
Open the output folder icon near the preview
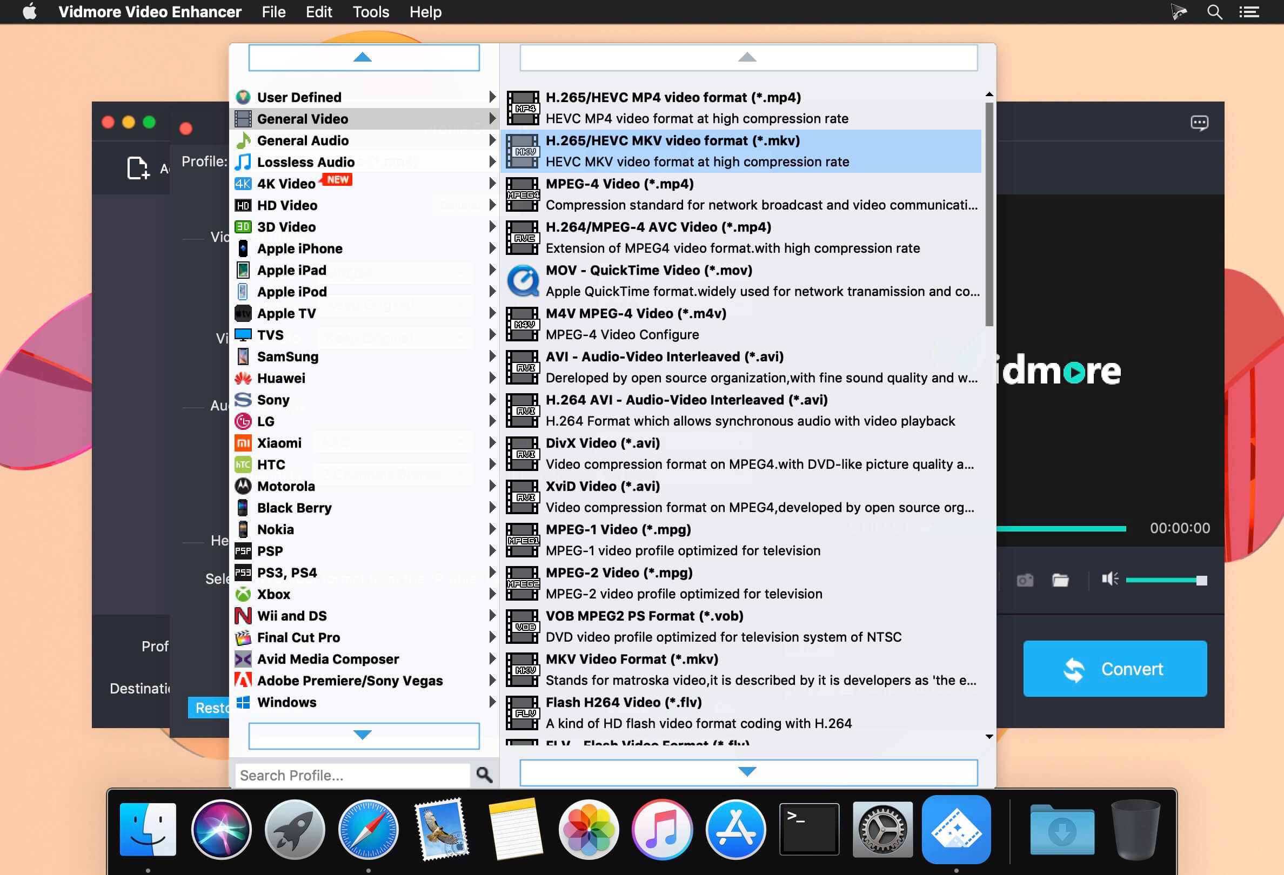coord(1060,580)
